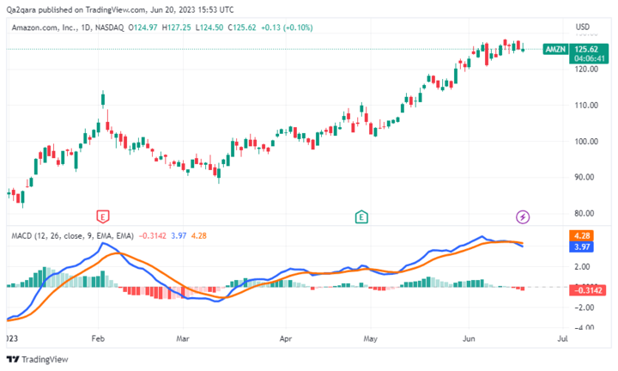Click the NASDAQ exchange label

tap(109, 27)
